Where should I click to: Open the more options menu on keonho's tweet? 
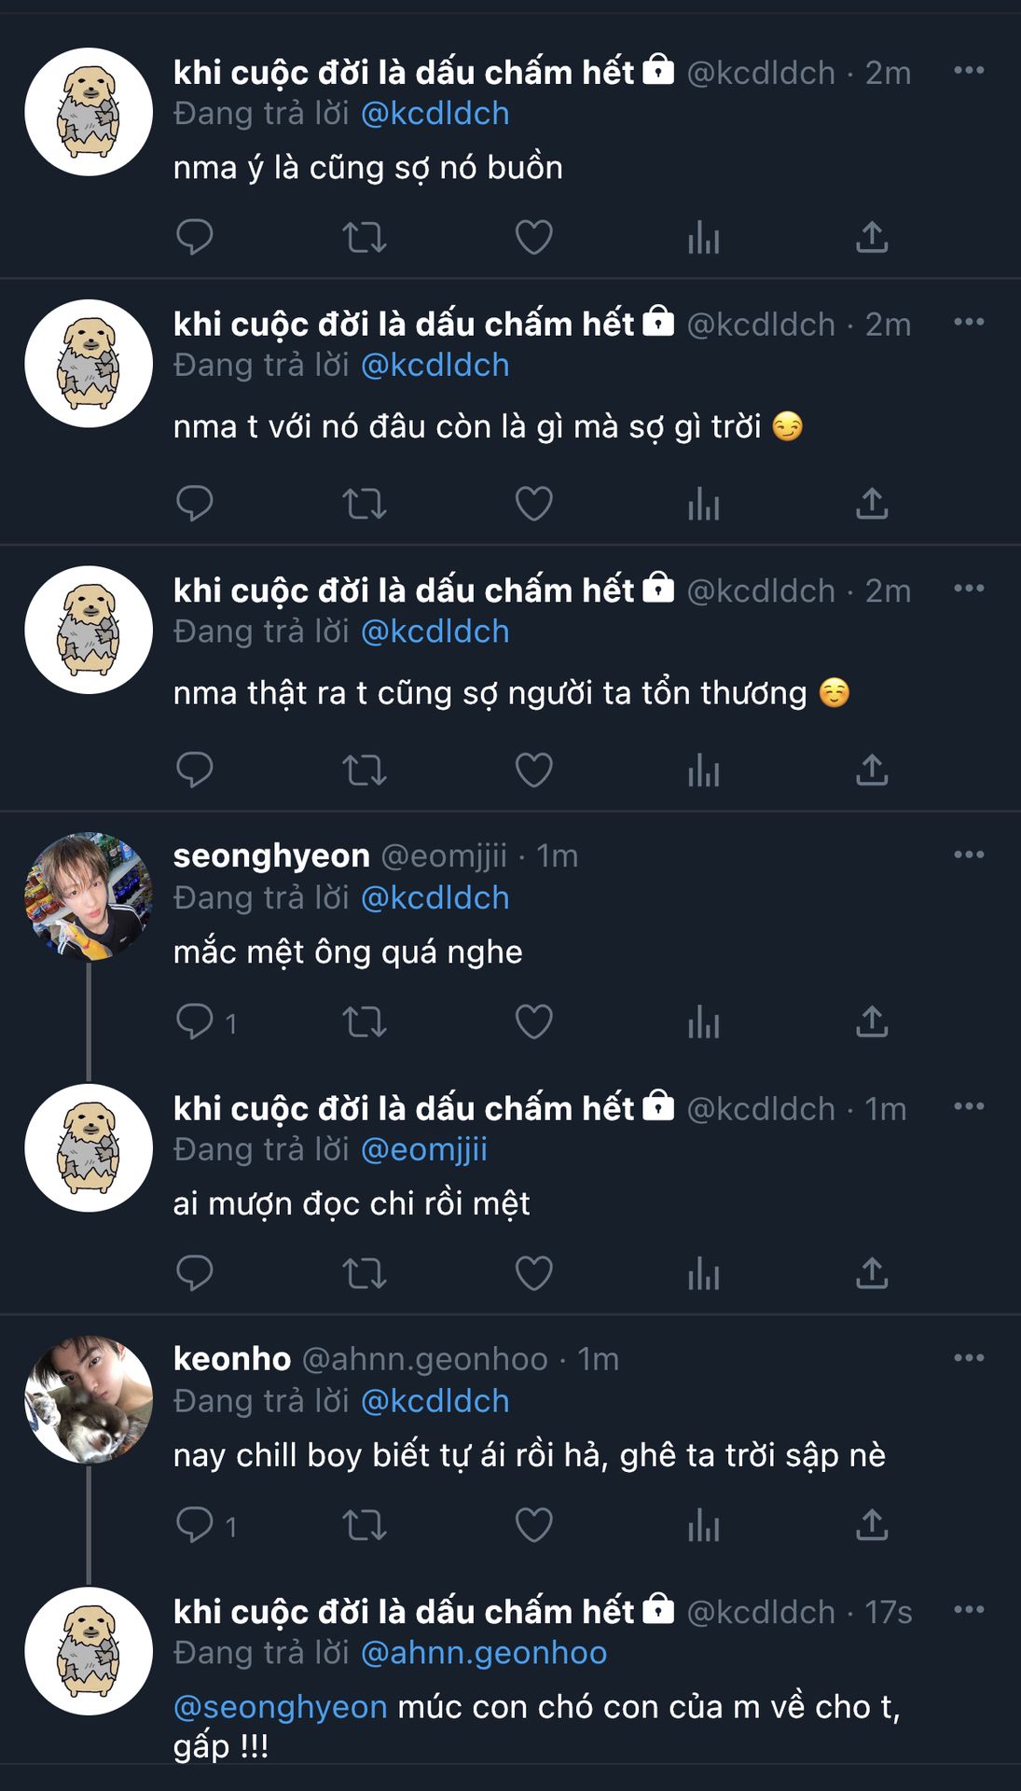click(x=969, y=1358)
